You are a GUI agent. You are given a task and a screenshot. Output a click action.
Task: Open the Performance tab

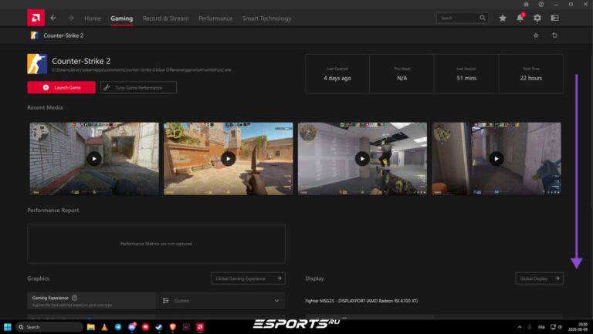click(x=215, y=19)
